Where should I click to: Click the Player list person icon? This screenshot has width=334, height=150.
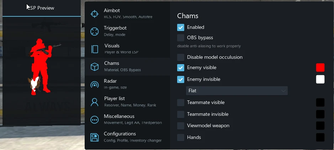click(x=95, y=102)
